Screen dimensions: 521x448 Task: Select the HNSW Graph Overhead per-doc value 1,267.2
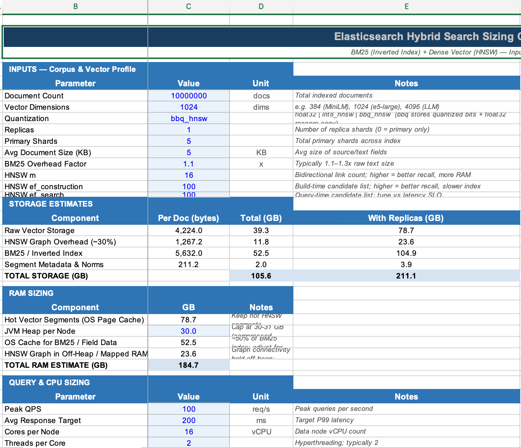pyautogui.click(x=189, y=242)
